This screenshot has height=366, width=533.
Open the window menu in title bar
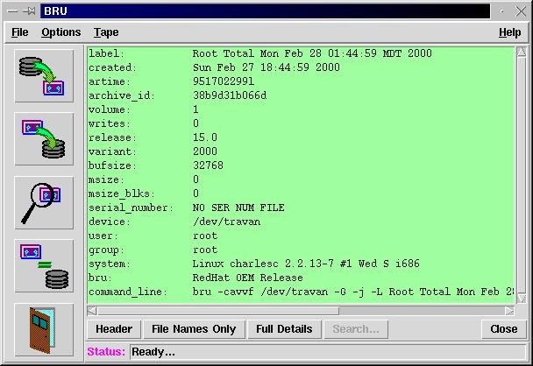pos(12,11)
